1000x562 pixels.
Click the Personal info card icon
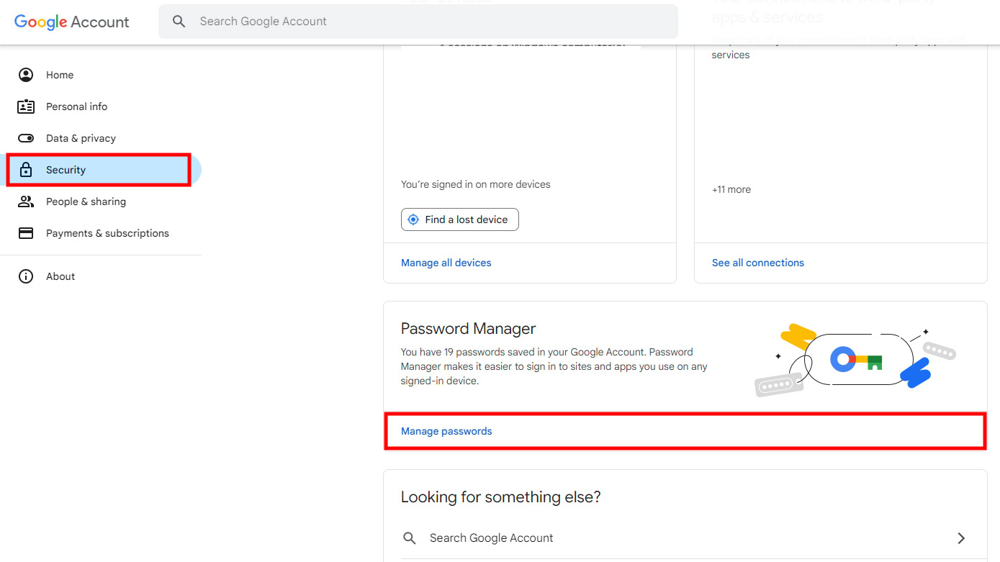(26, 106)
